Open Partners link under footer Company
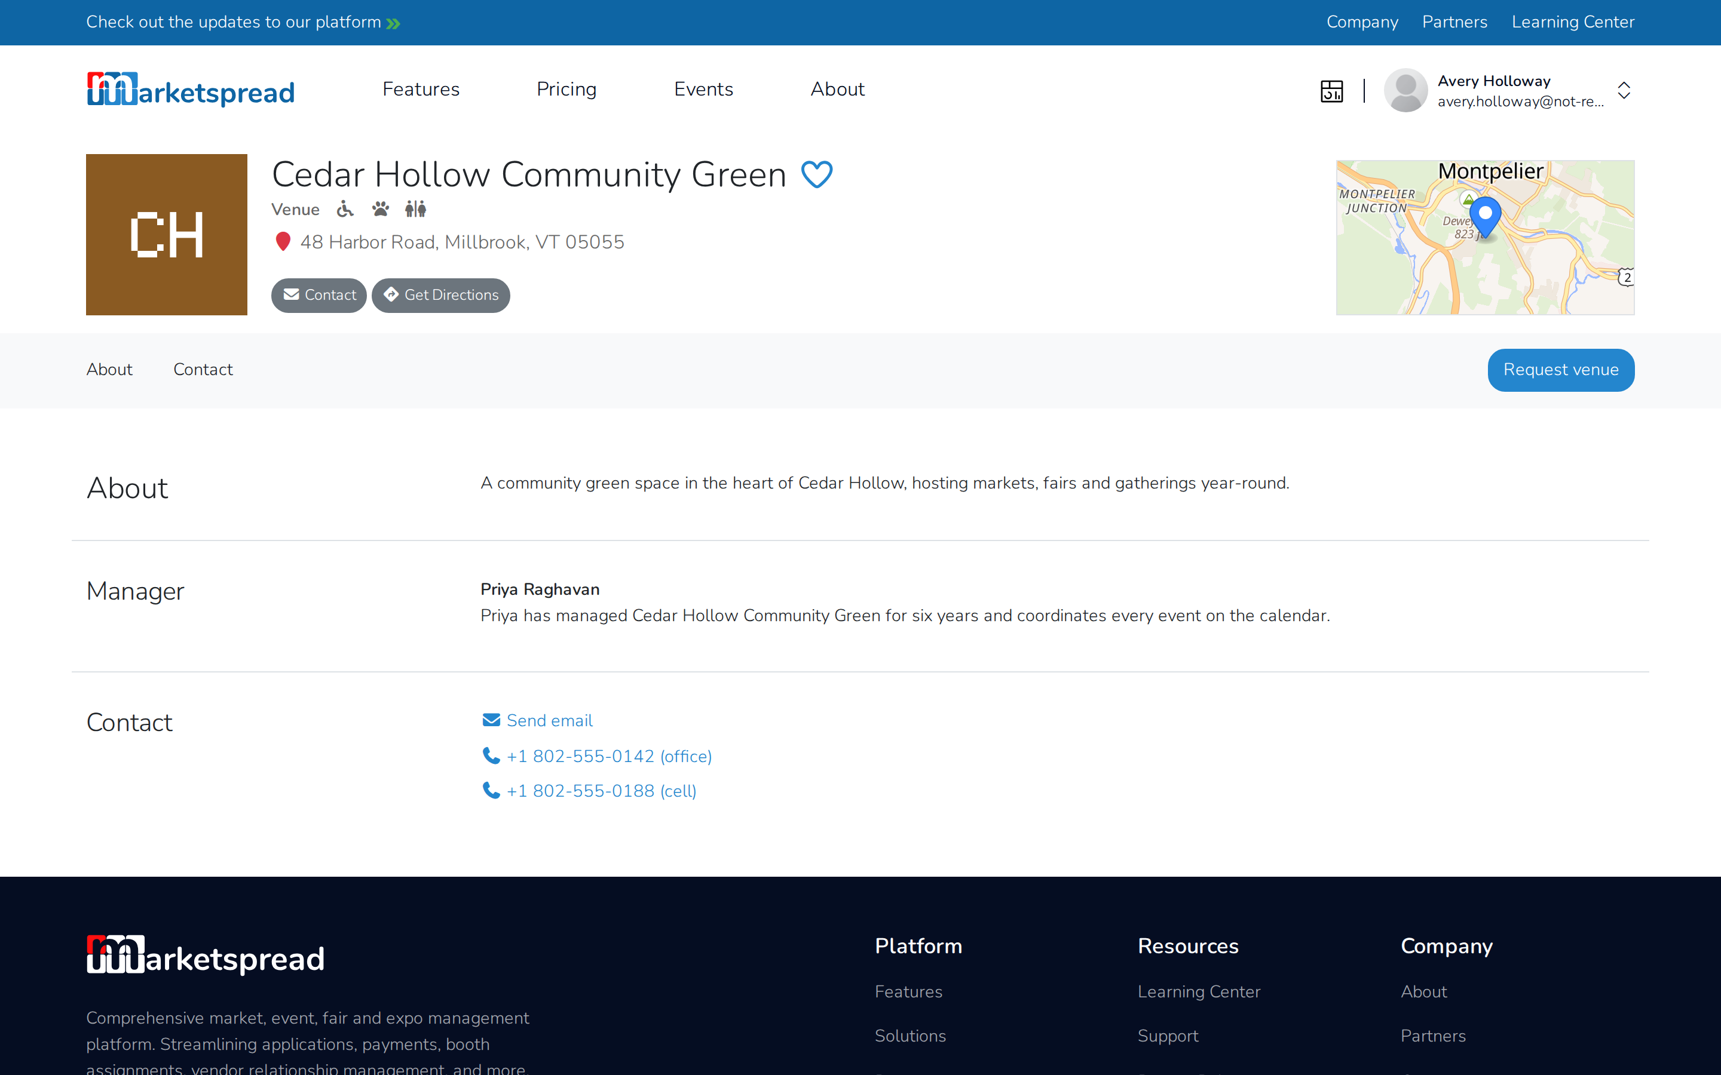1721x1075 pixels. tap(1433, 1036)
